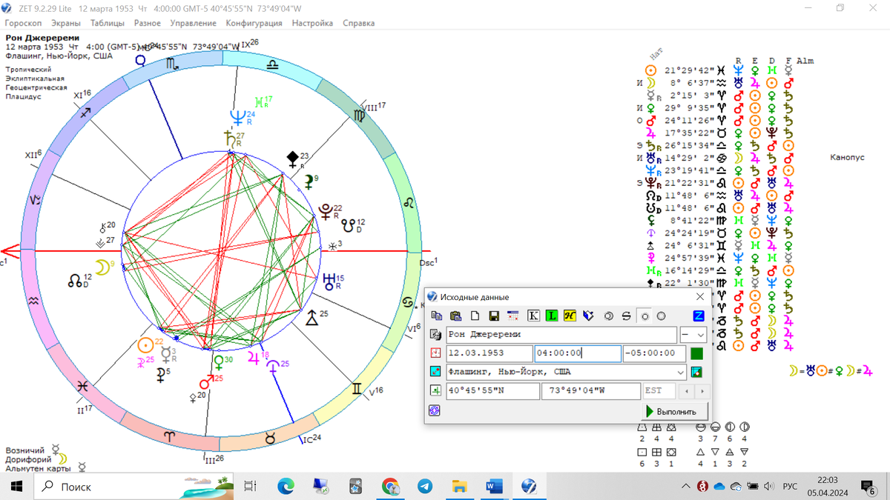This screenshot has width=890, height=500.
Task: Click the longitude field 73°49'04"W
Action: coord(591,390)
